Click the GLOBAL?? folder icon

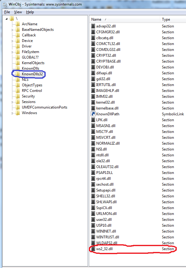tap(18, 57)
